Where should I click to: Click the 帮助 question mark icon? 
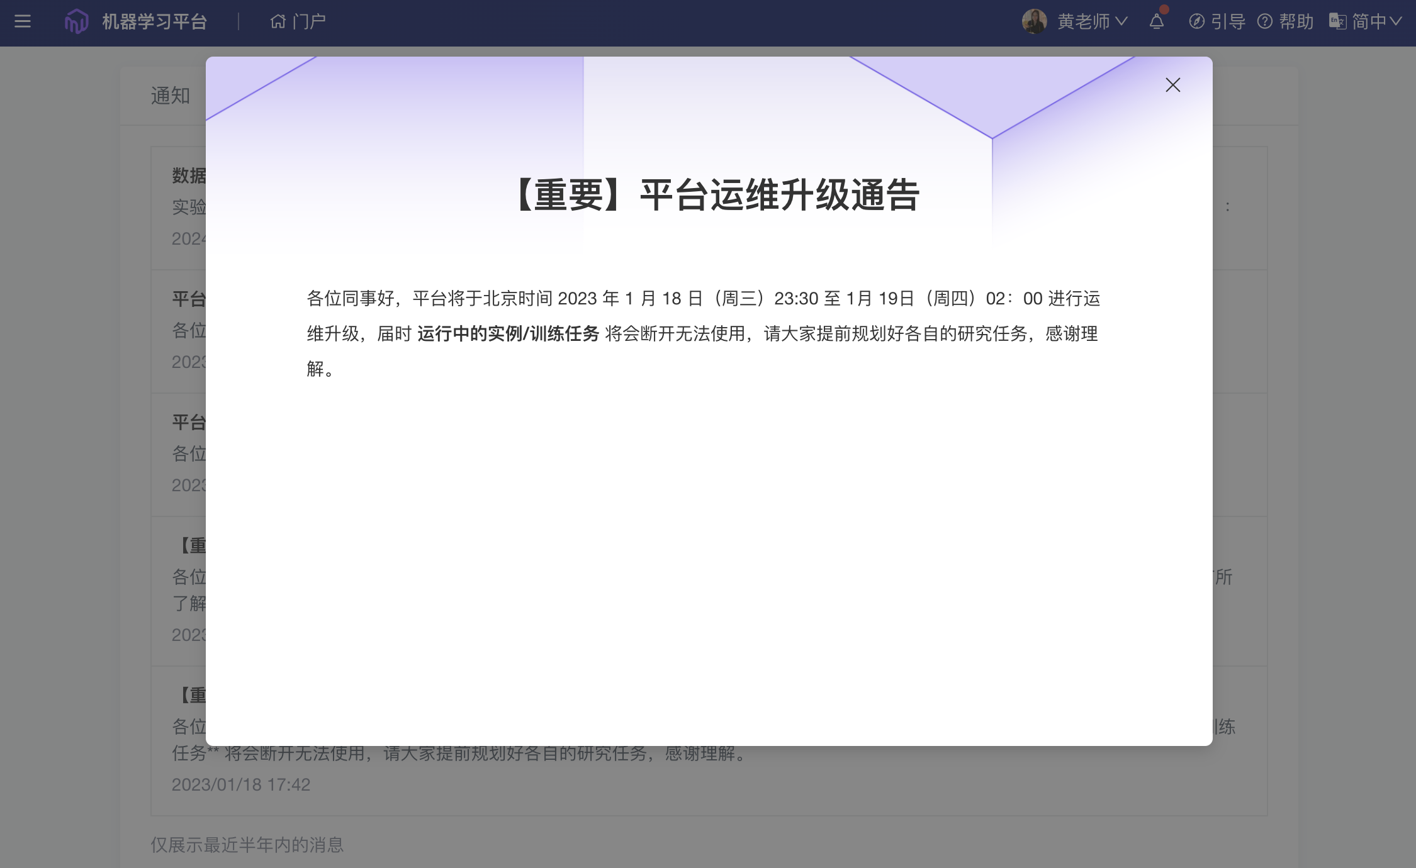tap(1265, 22)
